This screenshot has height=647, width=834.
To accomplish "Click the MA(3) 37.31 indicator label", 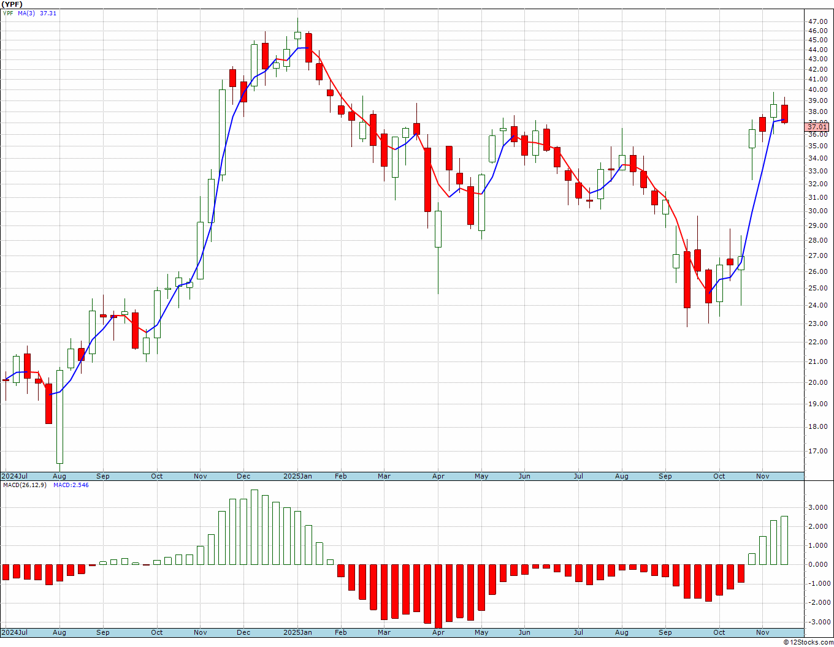I will [x=37, y=13].
